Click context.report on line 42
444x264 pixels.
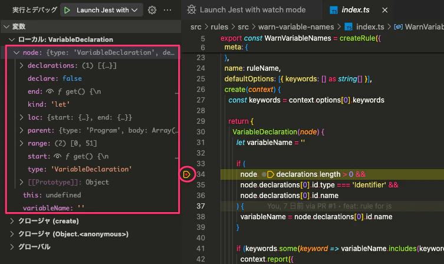(x=264, y=259)
